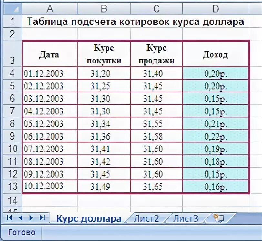The width and height of the screenshot is (262, 241).
Task: Select row 13 header
Action: pyautogui.click(x=12, y=186)
